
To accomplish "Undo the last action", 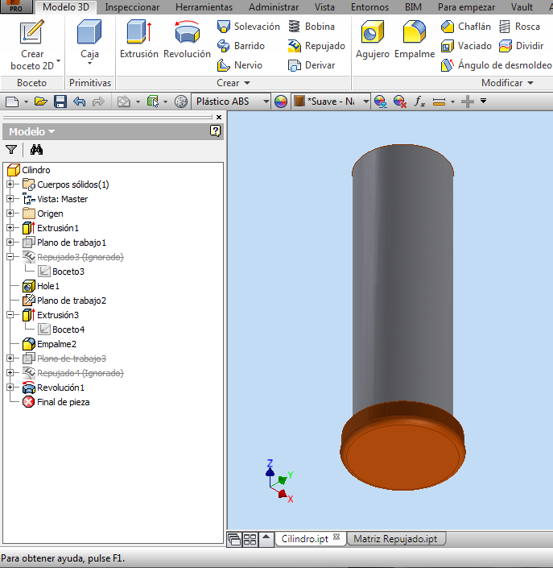I will tap(79, 102).
